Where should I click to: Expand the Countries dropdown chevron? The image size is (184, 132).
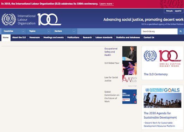[23, 31]
